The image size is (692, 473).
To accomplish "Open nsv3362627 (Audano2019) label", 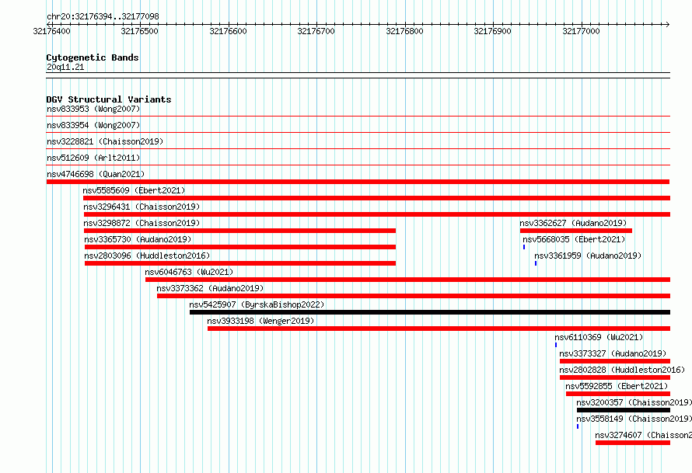I will 573,223.
